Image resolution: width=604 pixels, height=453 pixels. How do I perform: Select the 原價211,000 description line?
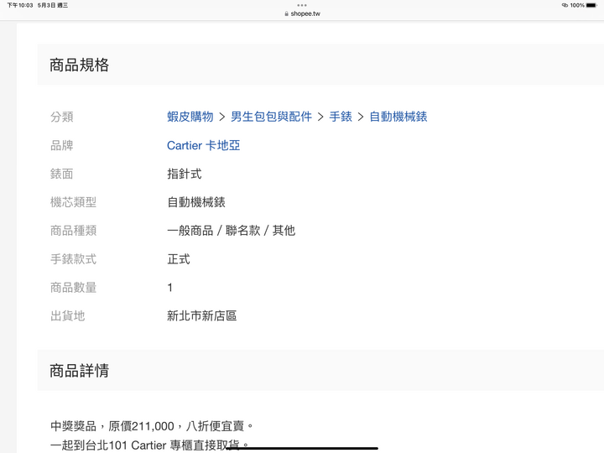[152, 426]
